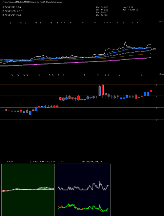Click the price axis label 2
This screenshot has height=216, width=164.
coord(157,120)
